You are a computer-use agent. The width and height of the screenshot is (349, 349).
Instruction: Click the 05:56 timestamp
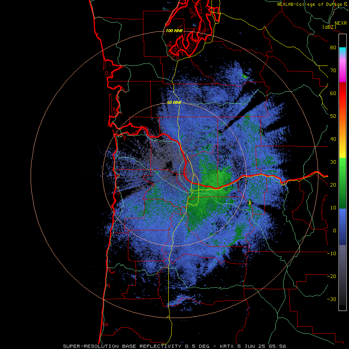click(x=277, y=346)
